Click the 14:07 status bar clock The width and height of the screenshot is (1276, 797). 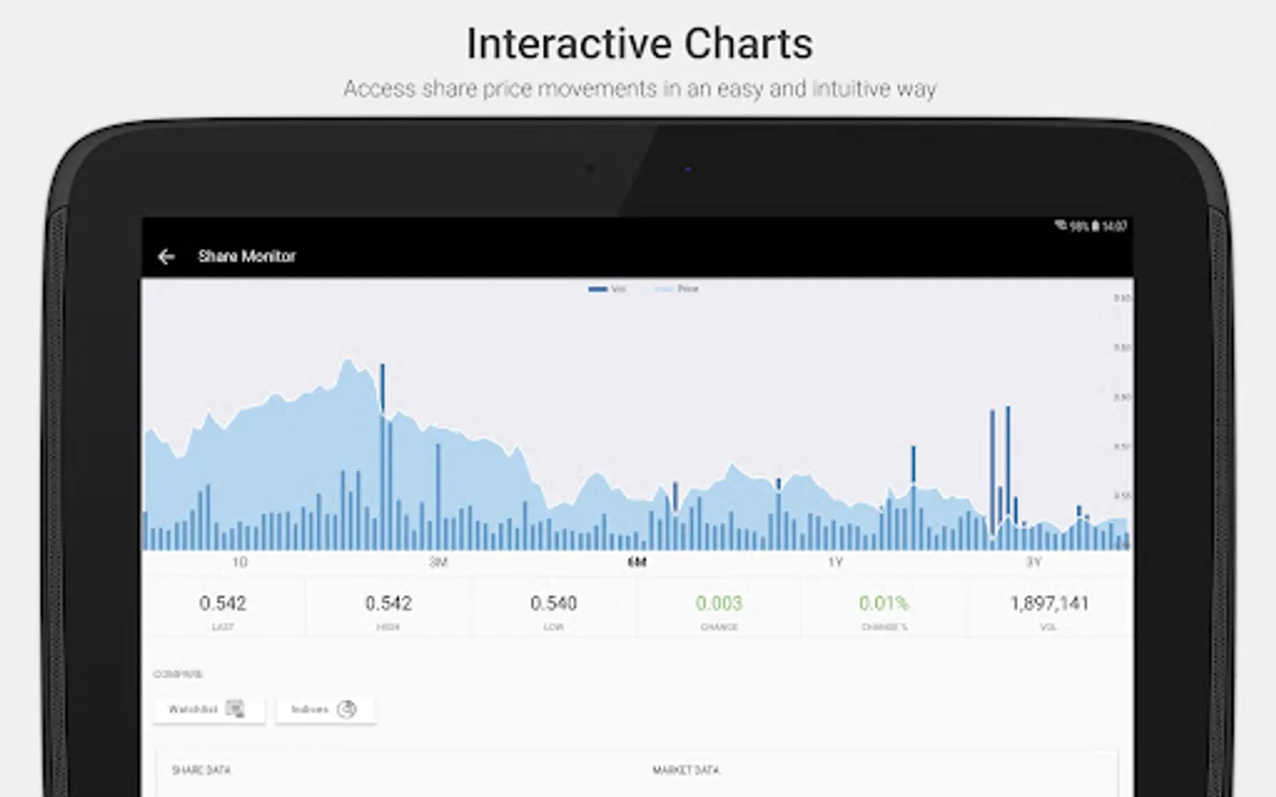point(1114,226)
